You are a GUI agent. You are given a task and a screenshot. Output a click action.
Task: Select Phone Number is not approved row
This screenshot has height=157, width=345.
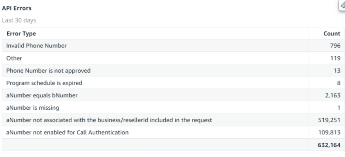point(173,71)
